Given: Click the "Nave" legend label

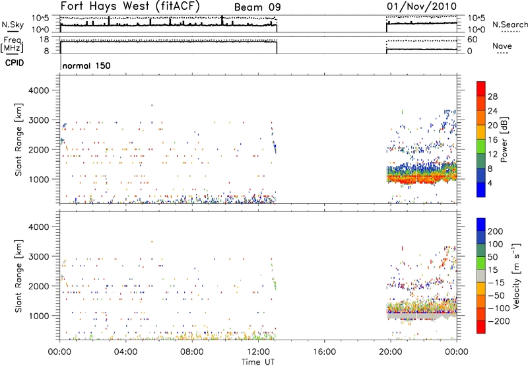Looking at the screenshot, I should pos(502,46).
